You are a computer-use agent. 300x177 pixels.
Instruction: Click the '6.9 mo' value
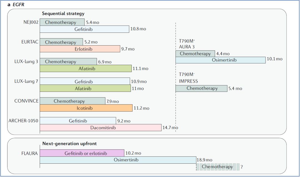coord(105,62)
